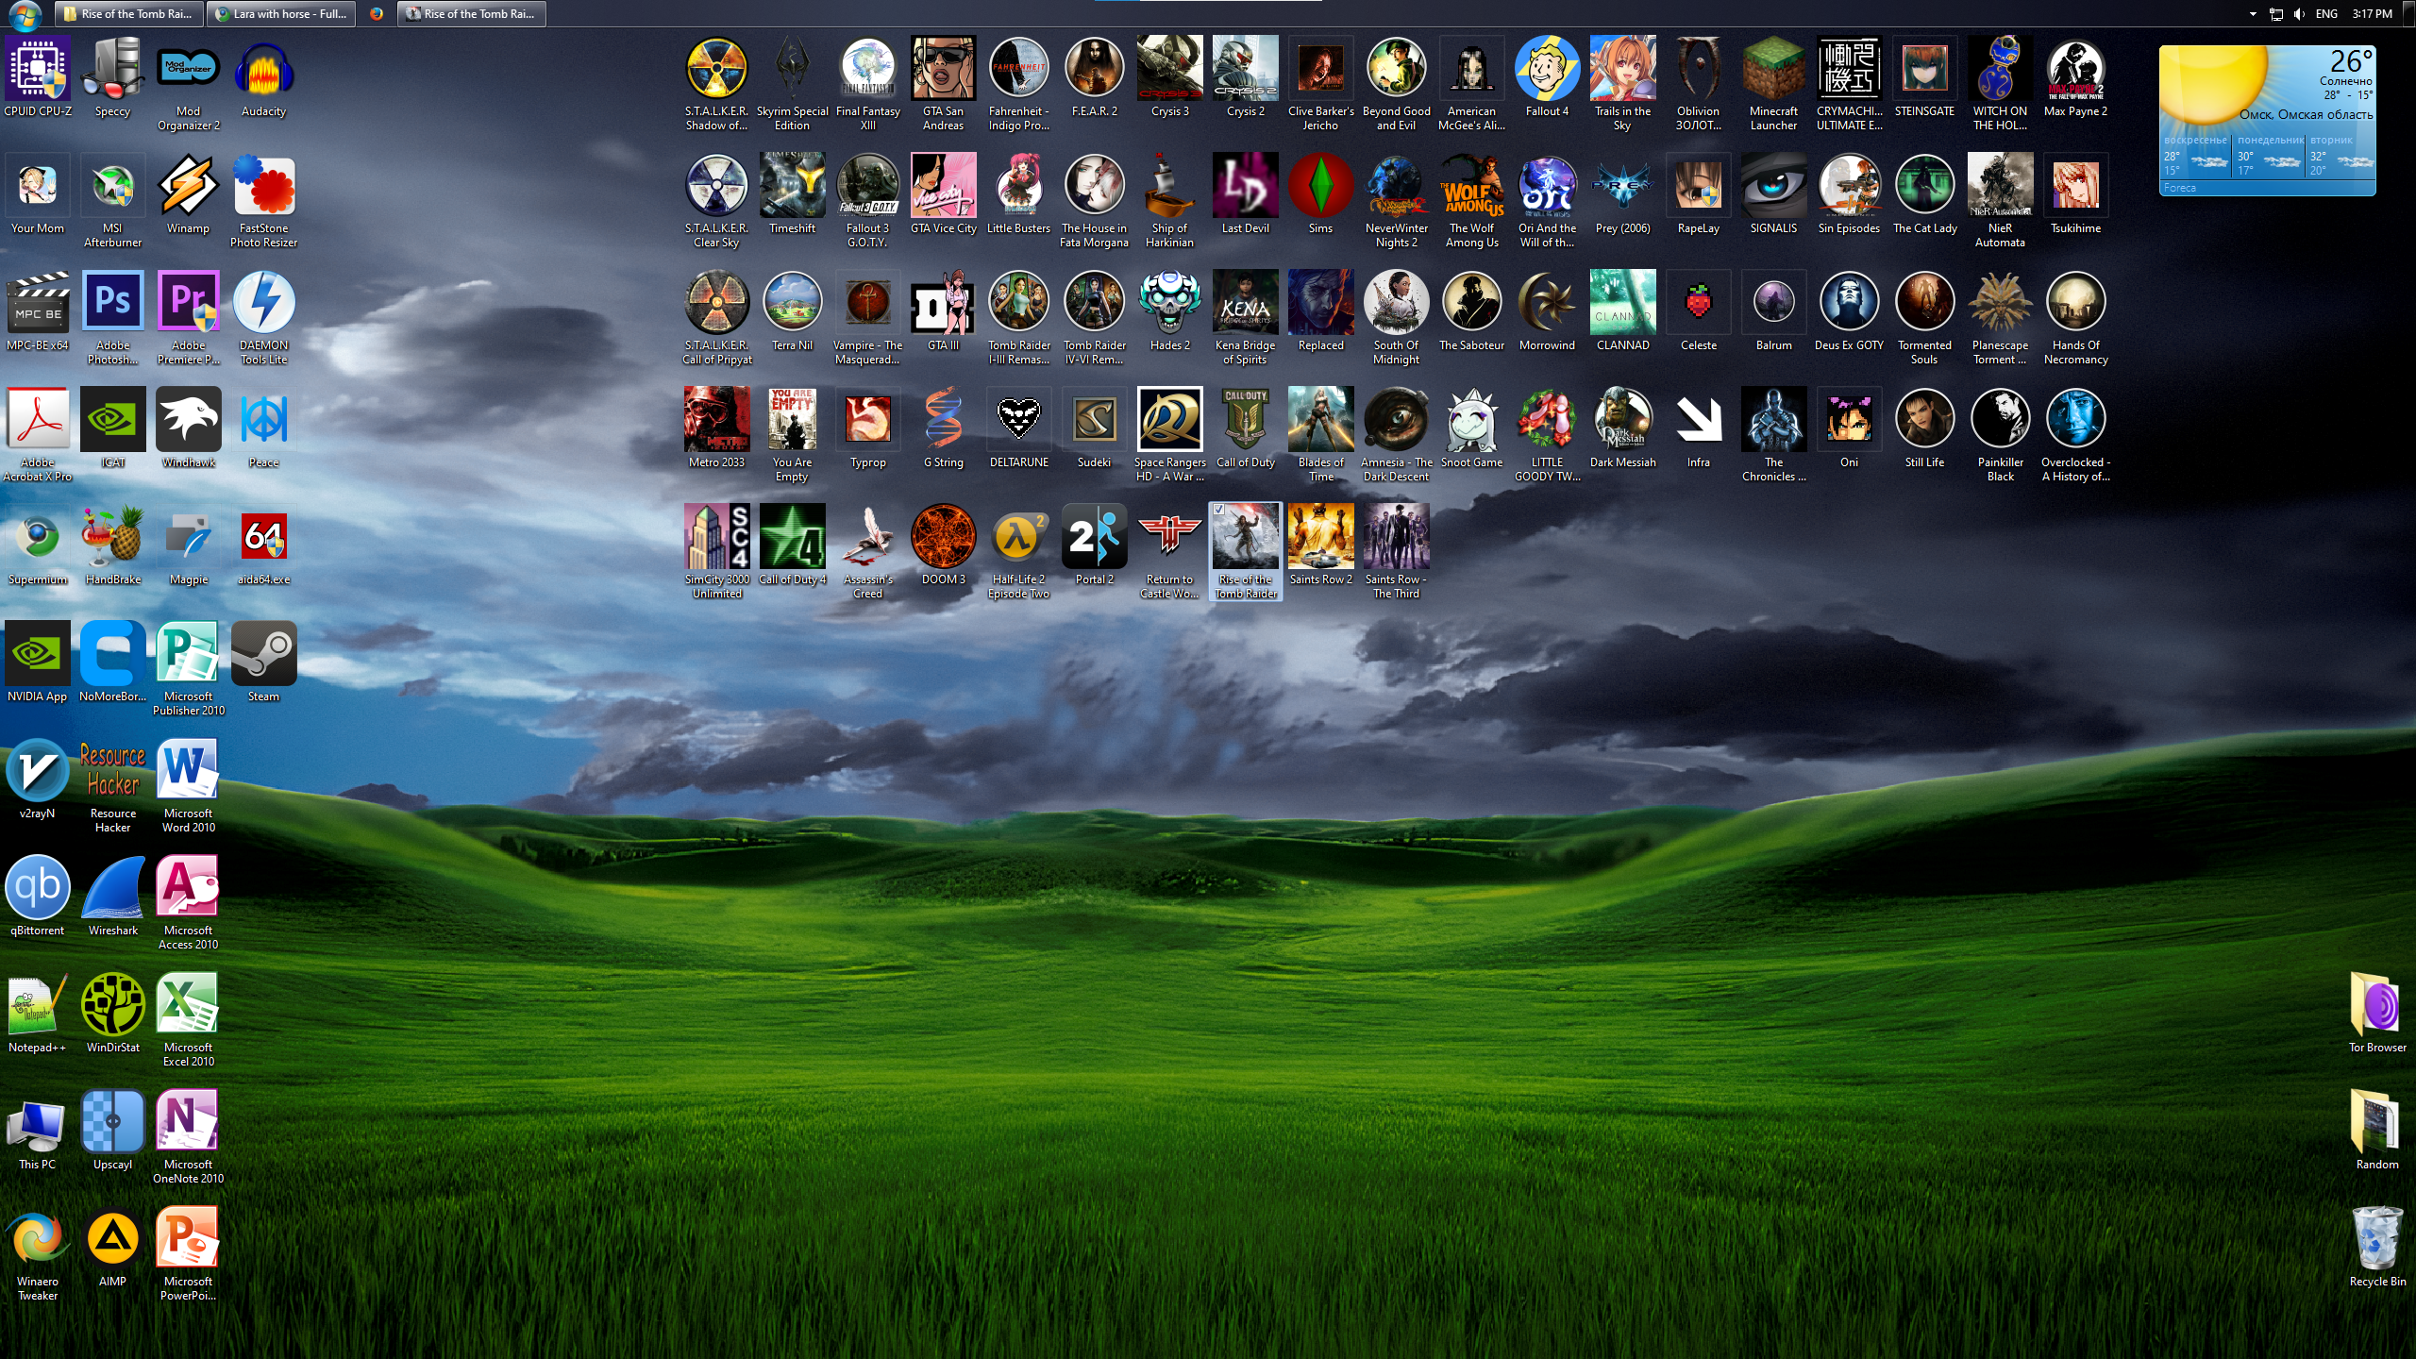Viewport: 2416px width, 1359px height.
Task: Select the DOOM 3 desktop icon
Action: [944, 536]
